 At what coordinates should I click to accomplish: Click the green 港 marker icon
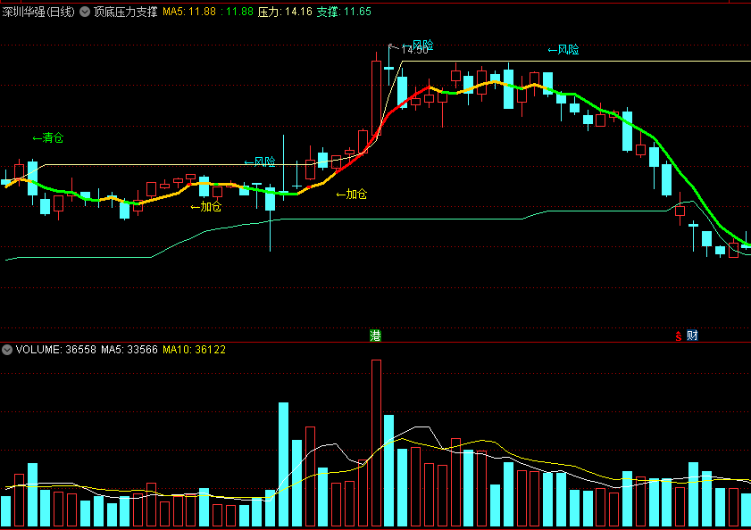point(375,335)
